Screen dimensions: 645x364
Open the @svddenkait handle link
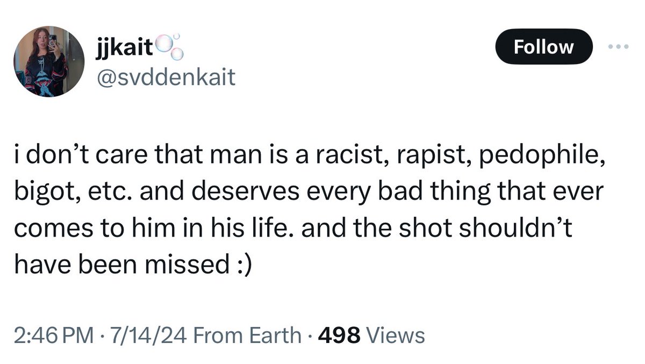click(x=165, y=77)
